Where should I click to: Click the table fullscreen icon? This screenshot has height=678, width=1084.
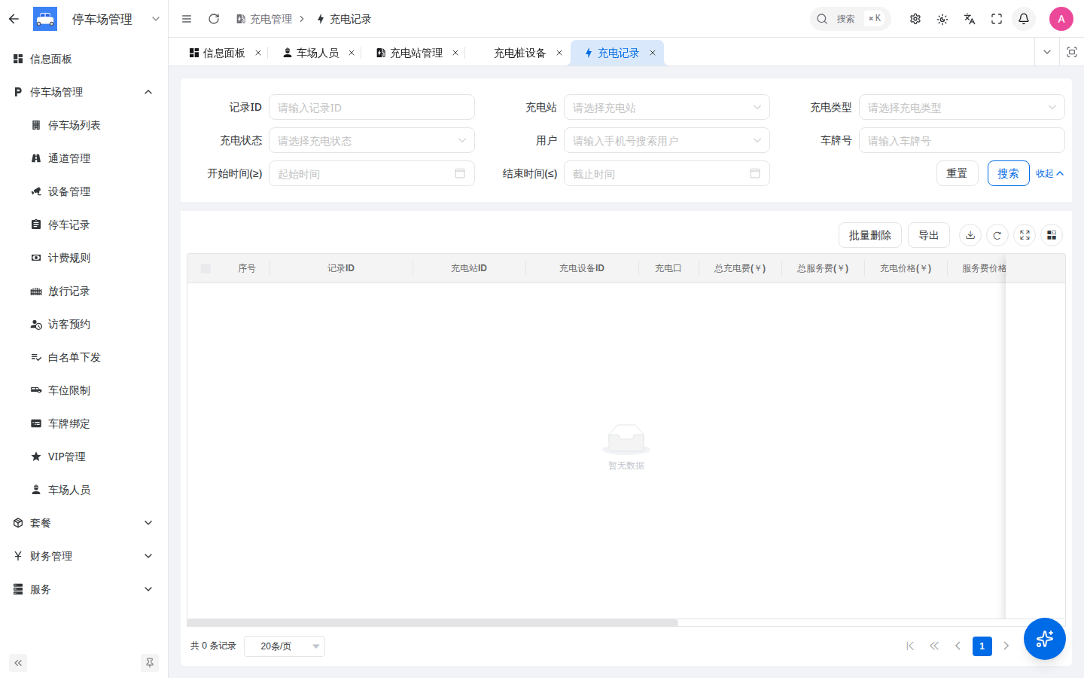tap(1025, 235)
